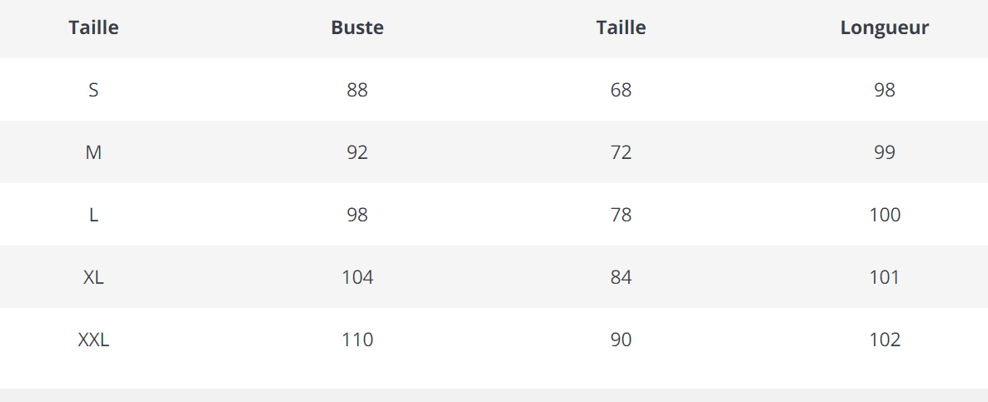Click waist value 72 in M row

[x=621, y=152]
